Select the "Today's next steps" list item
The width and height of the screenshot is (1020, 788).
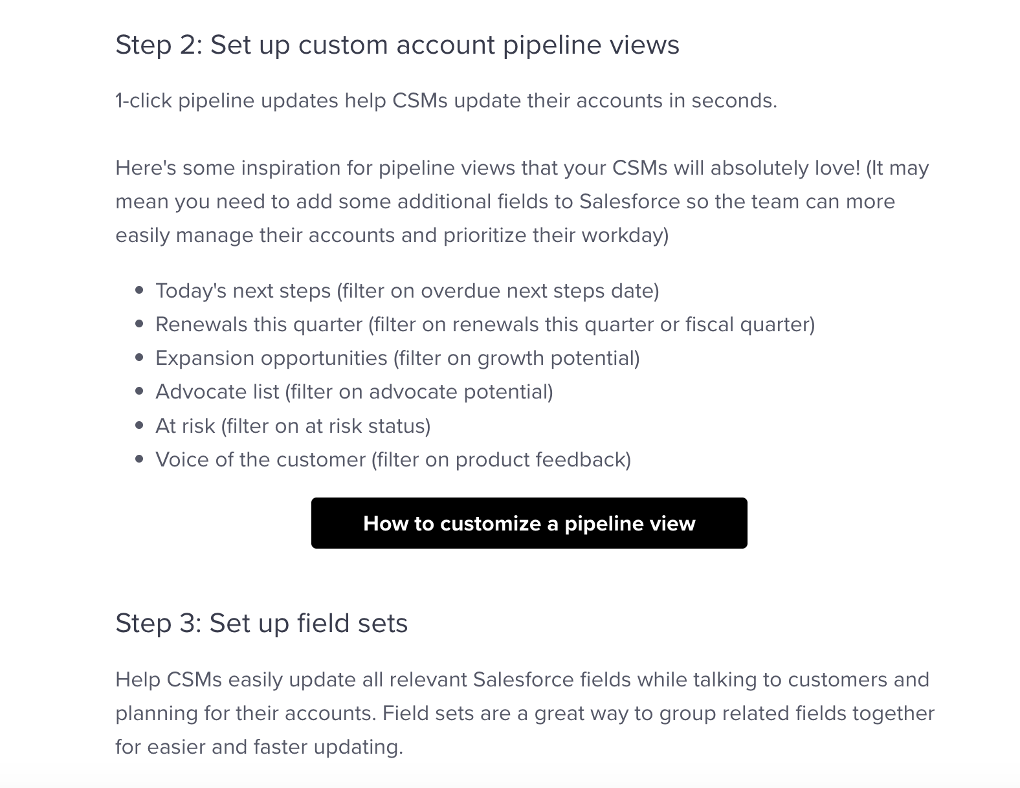(407, 290)
